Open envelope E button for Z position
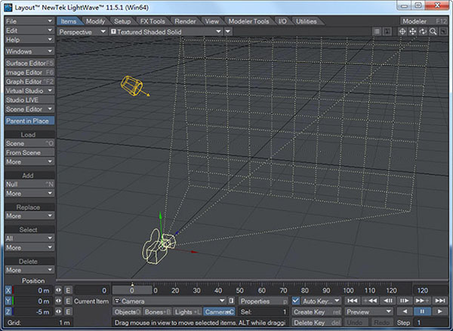This screenshot has width=453, height=331. (x=68, y=311)
